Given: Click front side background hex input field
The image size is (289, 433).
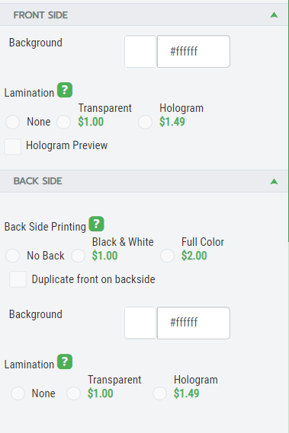Looking at the screenshot, I should 194,51.
